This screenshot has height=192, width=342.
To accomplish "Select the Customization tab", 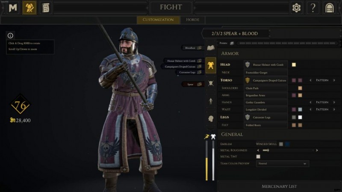I will point(158,20).
